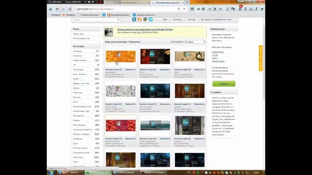Open the blue VK icon in site header

134,19
